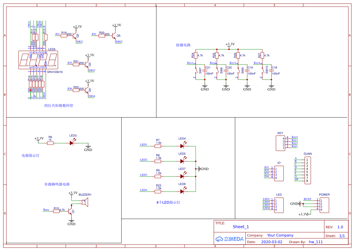The image size is (355, 251).
Task: Select transistor Q5 symbol
Action: pos(114,35)
